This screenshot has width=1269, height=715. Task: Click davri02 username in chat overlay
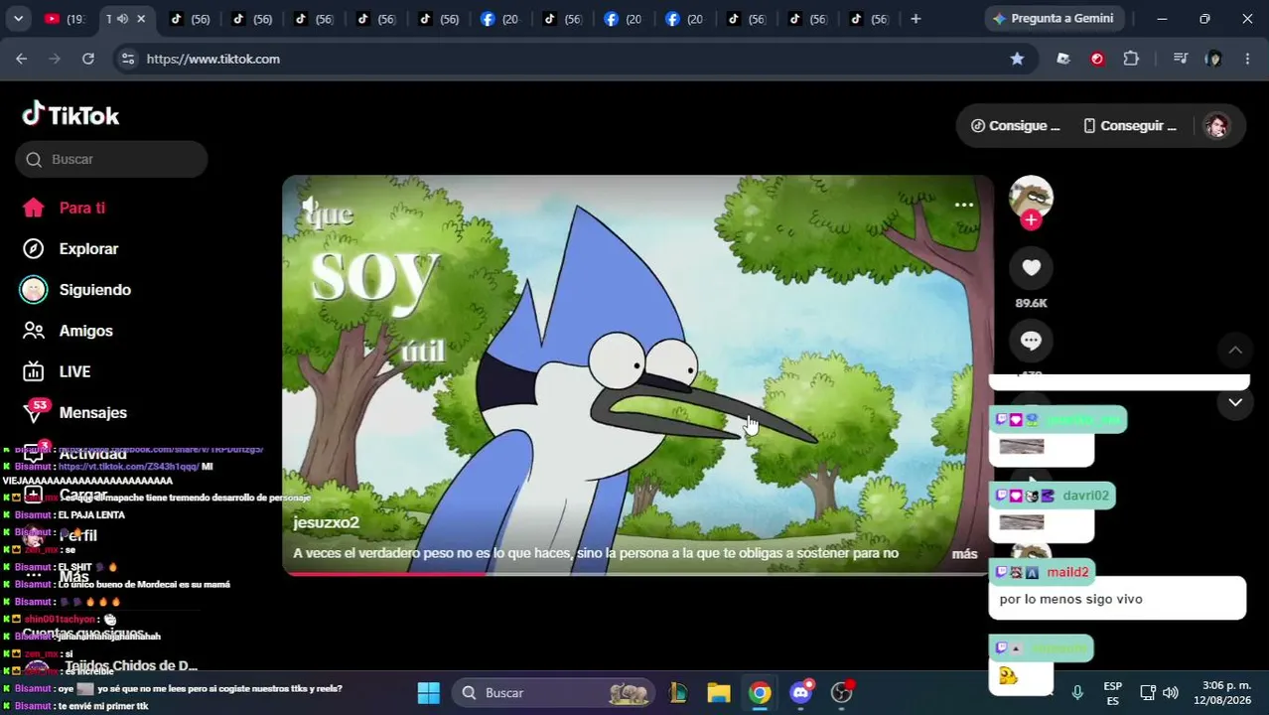[x=1085, y=496]
